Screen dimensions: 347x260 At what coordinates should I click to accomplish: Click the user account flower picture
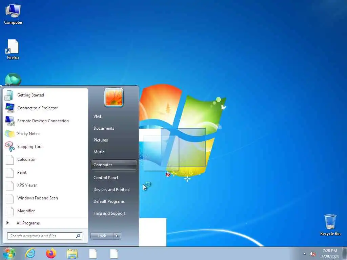[x=114, y=97]
